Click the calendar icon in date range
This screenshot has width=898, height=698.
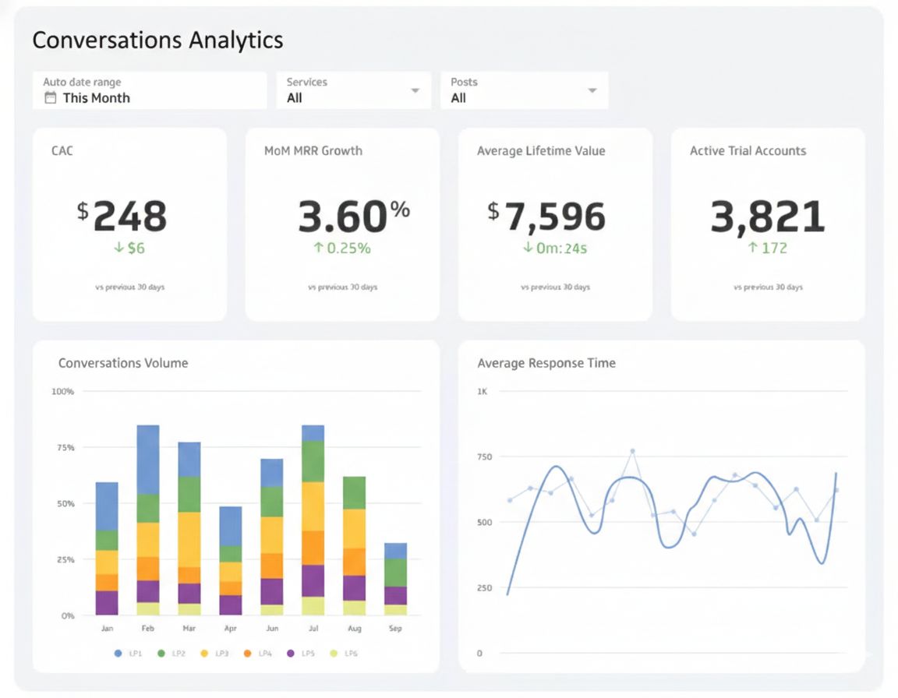coord(51,98)
